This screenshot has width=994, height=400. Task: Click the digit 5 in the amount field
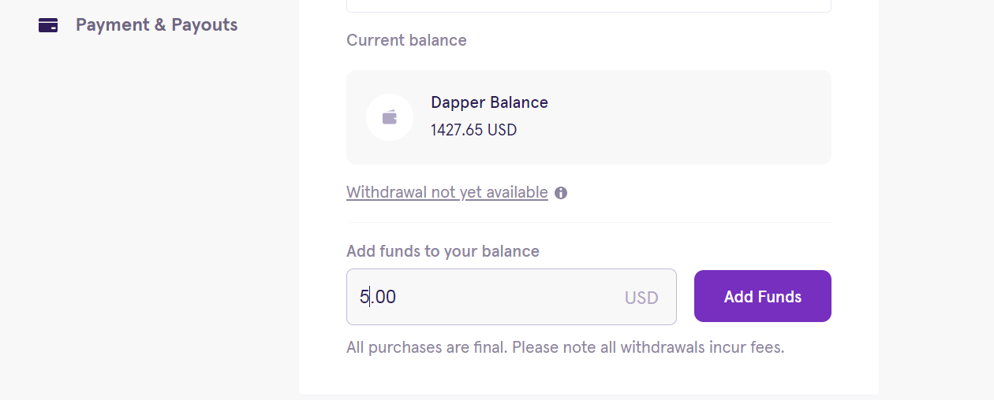click(364, 297)
